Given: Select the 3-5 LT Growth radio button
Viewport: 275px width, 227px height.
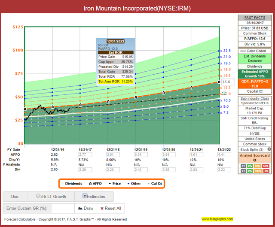Looking at the screenshot, I should click(x=38, y=196).
